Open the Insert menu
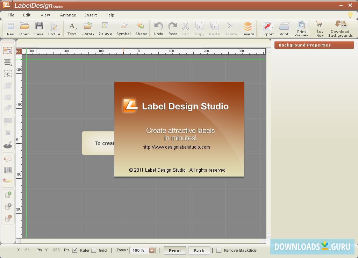 [x=91, y=15]
